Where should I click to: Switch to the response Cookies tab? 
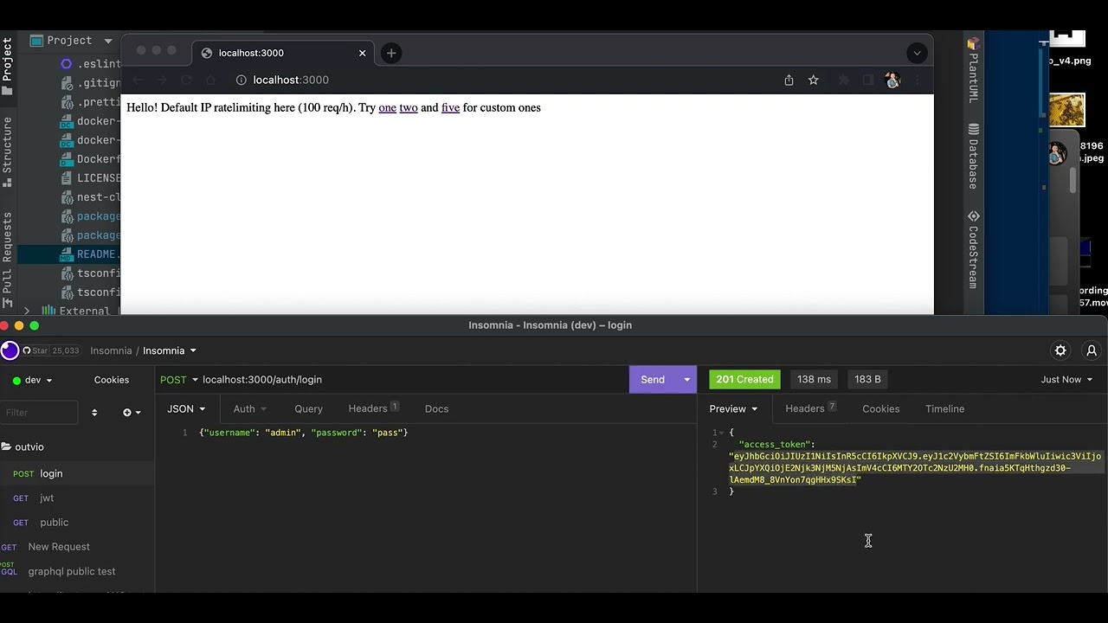(x=880, y=408)
